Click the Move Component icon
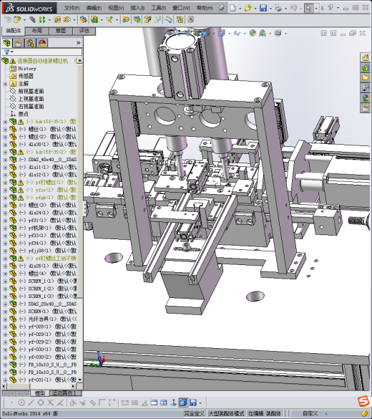 pyautogui.click(x=67, y=19)
